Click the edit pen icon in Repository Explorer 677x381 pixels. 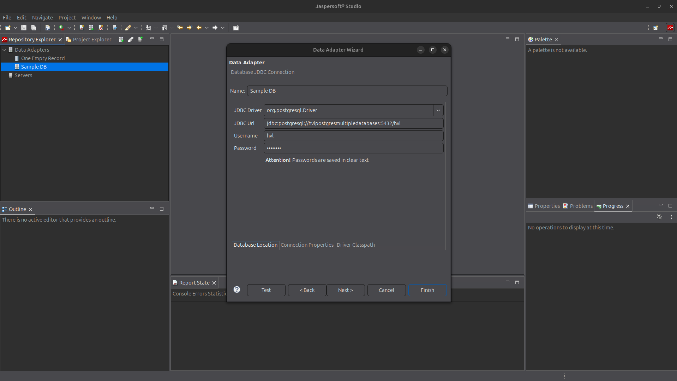tap(131, 39)
